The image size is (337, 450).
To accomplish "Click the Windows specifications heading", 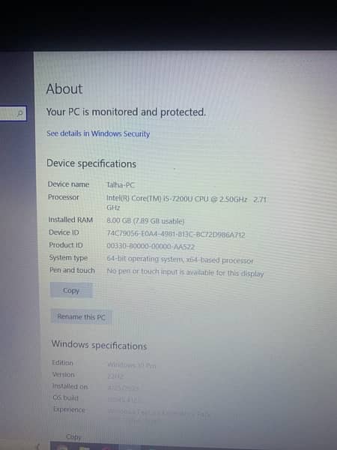I will (x=99, y=345).
